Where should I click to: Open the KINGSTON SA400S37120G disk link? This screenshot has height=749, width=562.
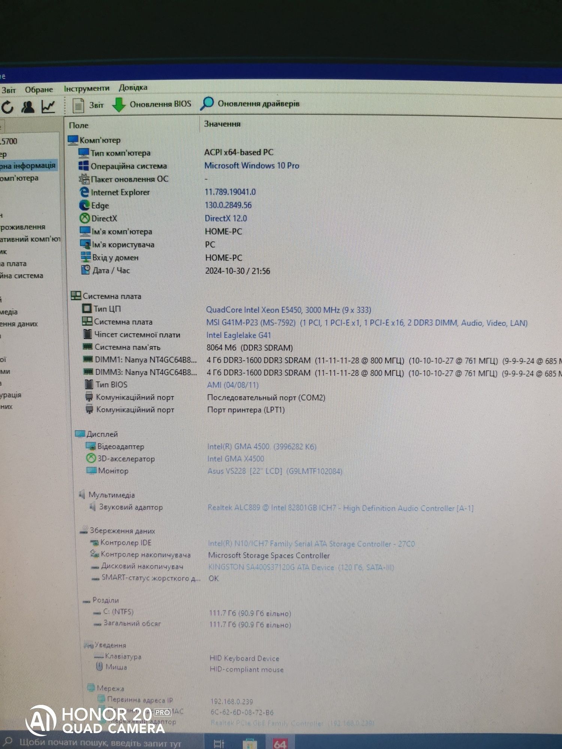(x=301, y=567)
